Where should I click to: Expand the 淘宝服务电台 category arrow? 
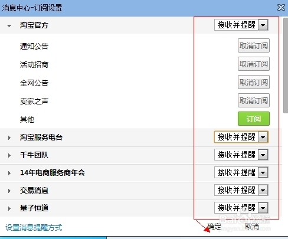pos(9,137)
